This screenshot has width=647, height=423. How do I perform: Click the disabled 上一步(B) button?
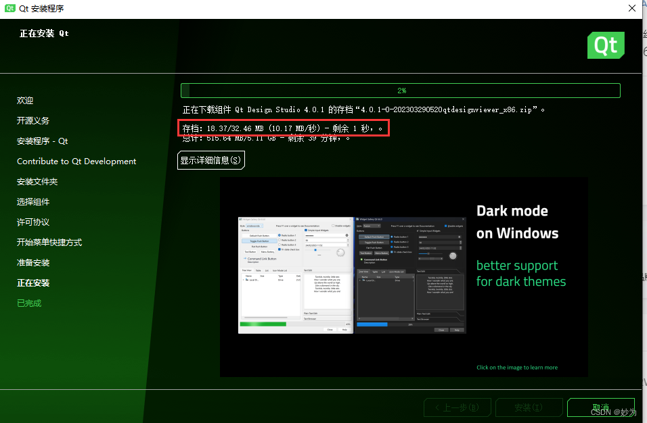(458, 407)
